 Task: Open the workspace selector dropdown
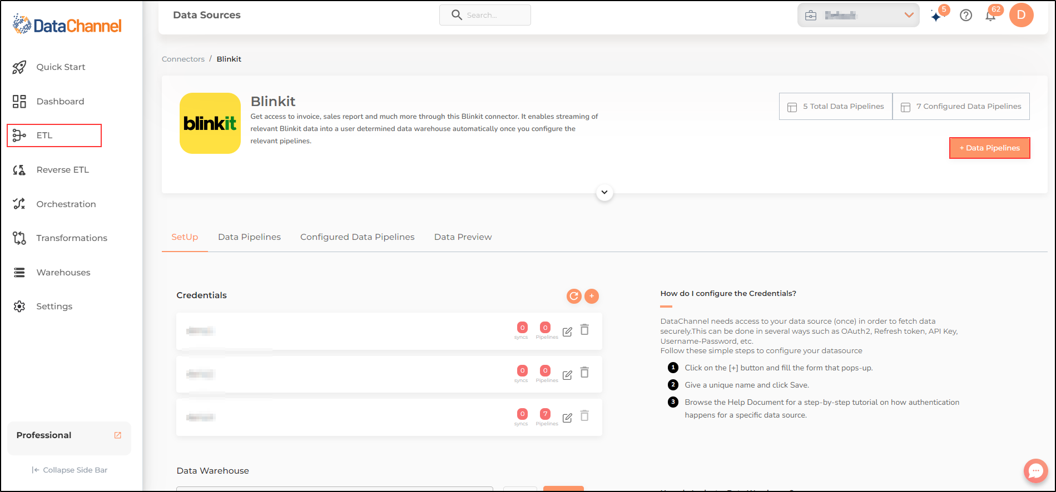(858, 15)
